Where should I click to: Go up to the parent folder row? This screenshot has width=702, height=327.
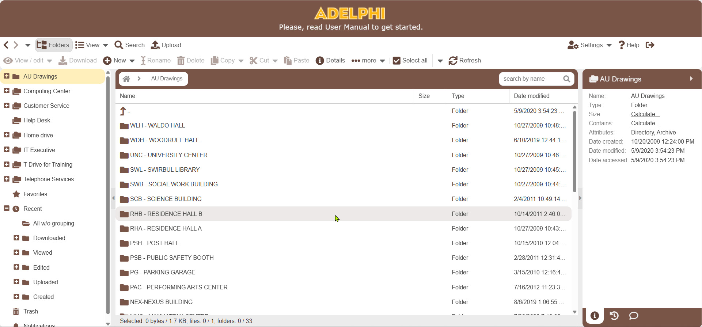point(343,111)
